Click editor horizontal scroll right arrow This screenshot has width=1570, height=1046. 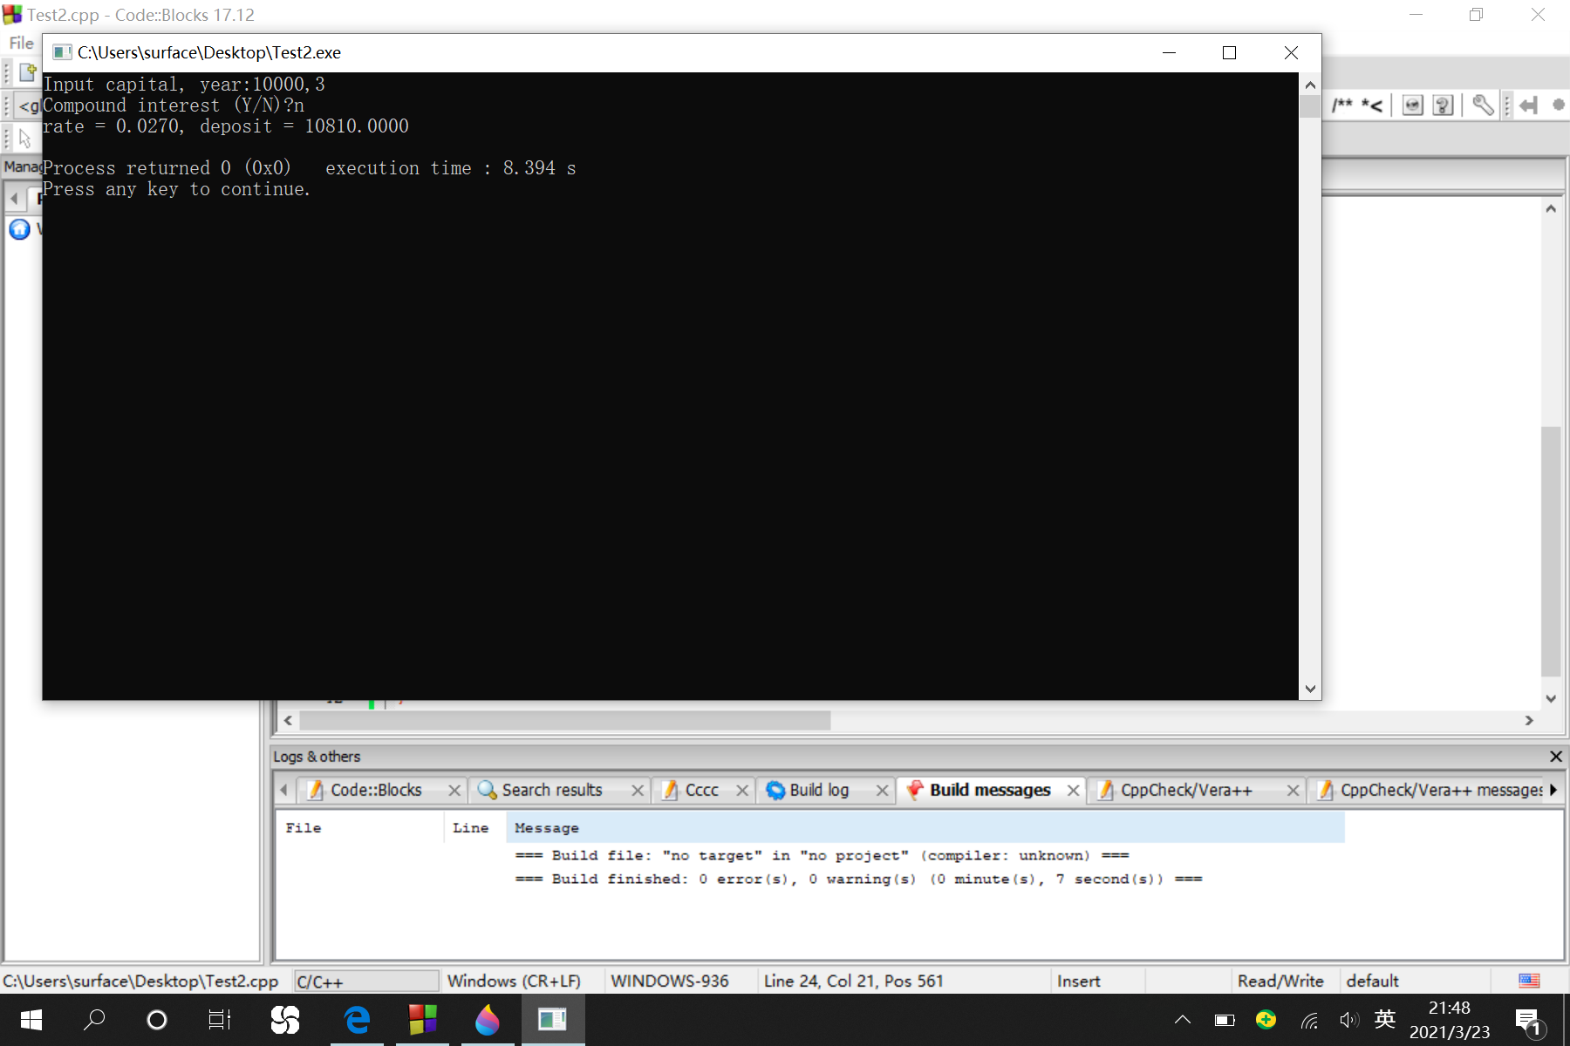coord(1528,721)
